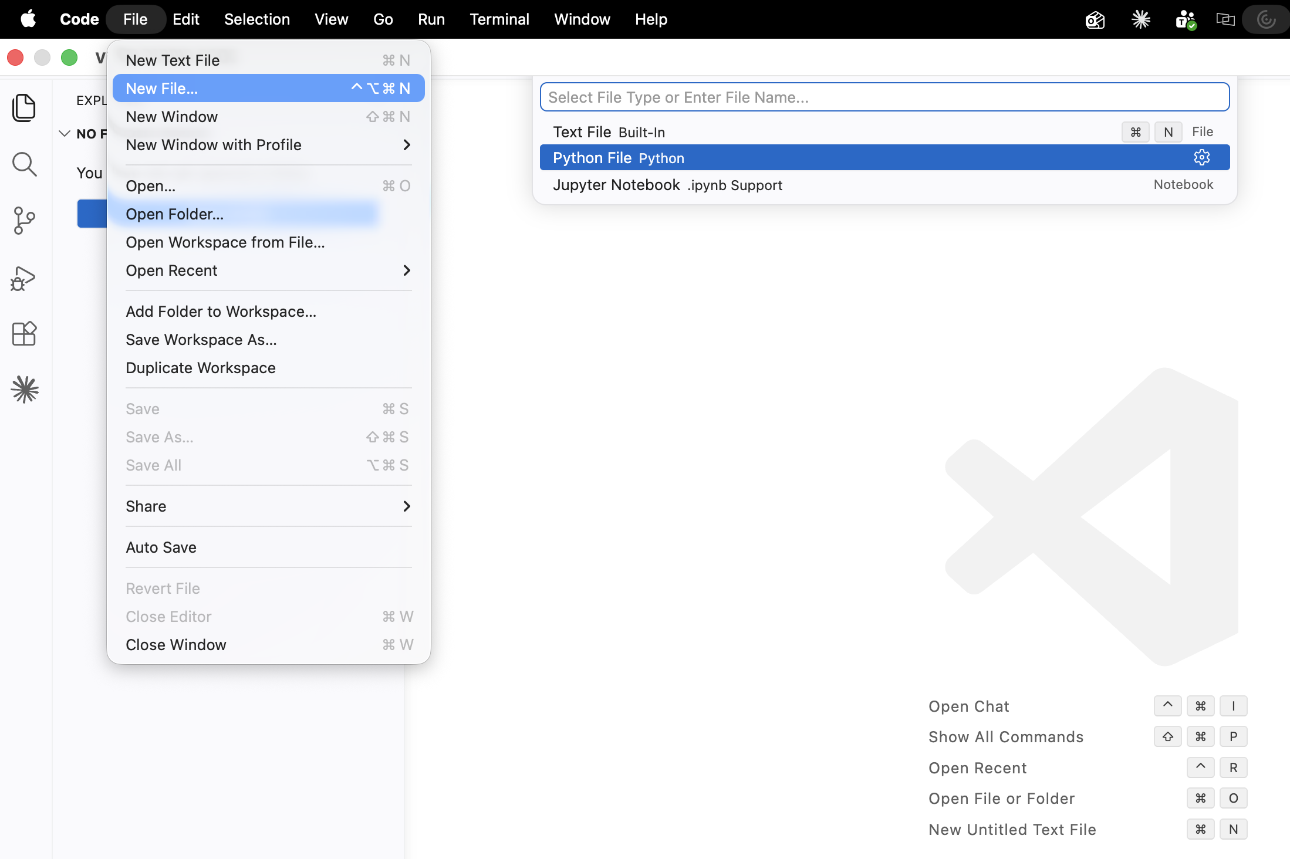Click the gear icon on Python File row
The width and height of the screenshot is (1290, 859).
point(1201,157)
